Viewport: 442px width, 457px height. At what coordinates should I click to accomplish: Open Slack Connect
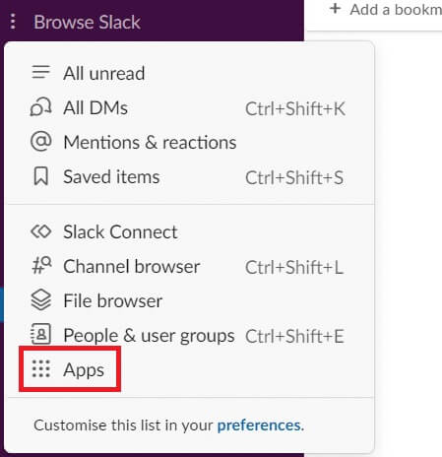[120, 232]
